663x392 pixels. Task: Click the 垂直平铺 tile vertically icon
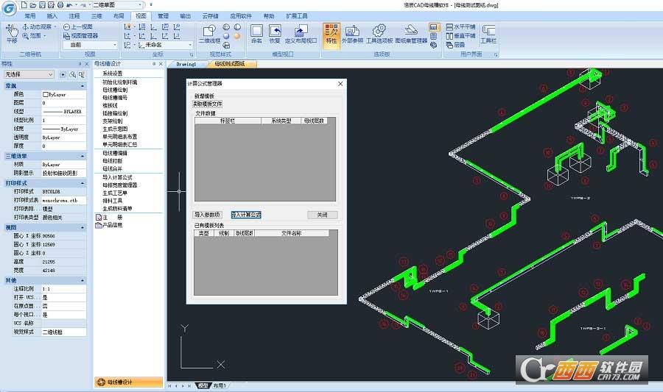(461, 36)
